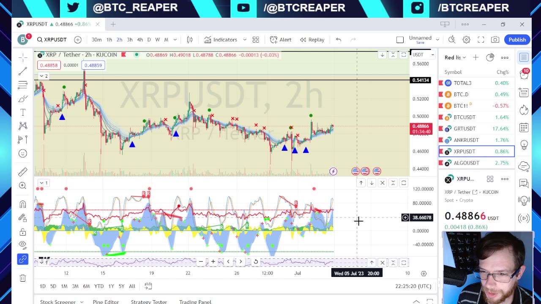Open the chart layout selector
Viewport: 541px width, 304px height.
[x=400, y=40]
